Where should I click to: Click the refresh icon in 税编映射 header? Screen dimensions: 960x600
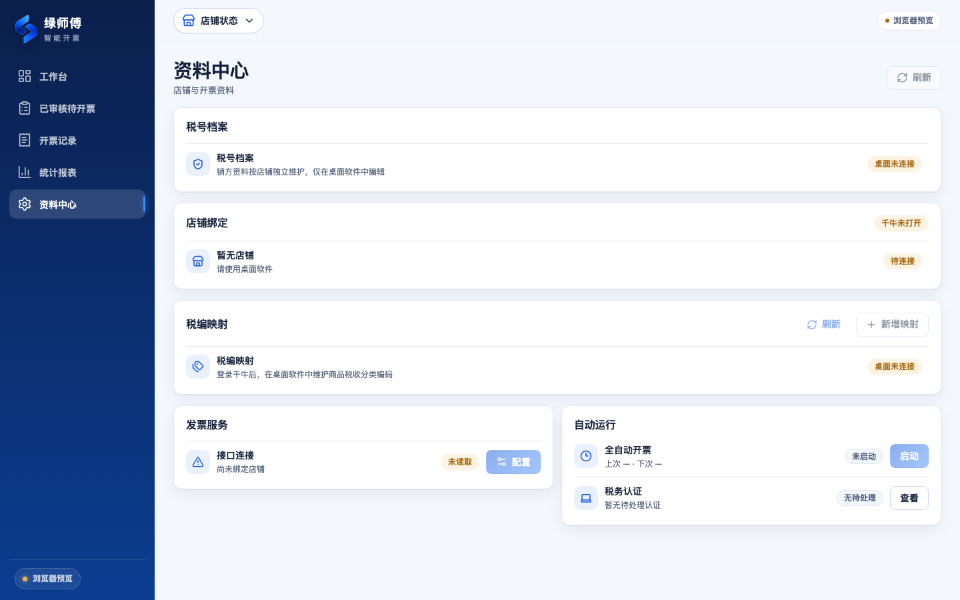(x=812, y=325)
